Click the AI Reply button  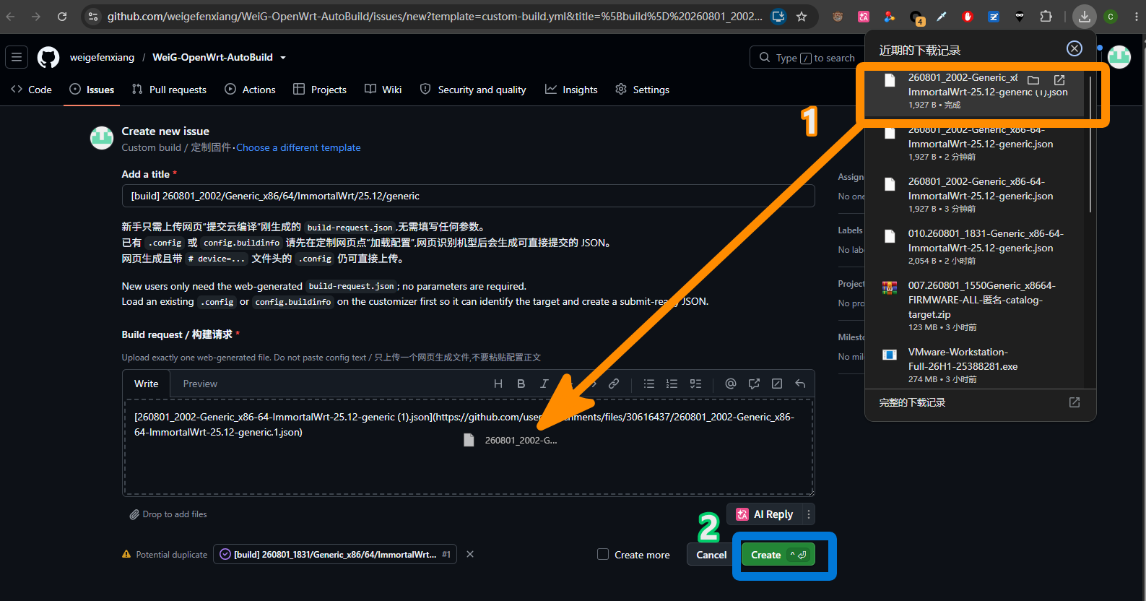[x=765, y=514]
